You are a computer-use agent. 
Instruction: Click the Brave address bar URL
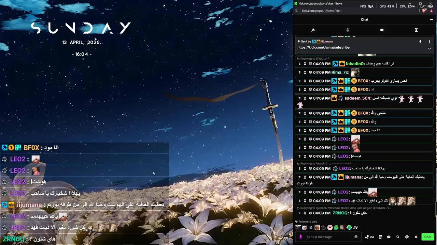point(322,11)
